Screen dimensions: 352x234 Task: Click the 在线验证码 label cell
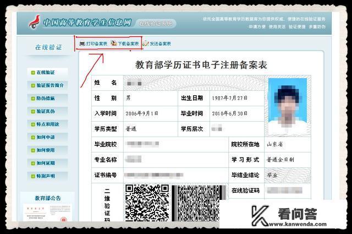point(246,191)
